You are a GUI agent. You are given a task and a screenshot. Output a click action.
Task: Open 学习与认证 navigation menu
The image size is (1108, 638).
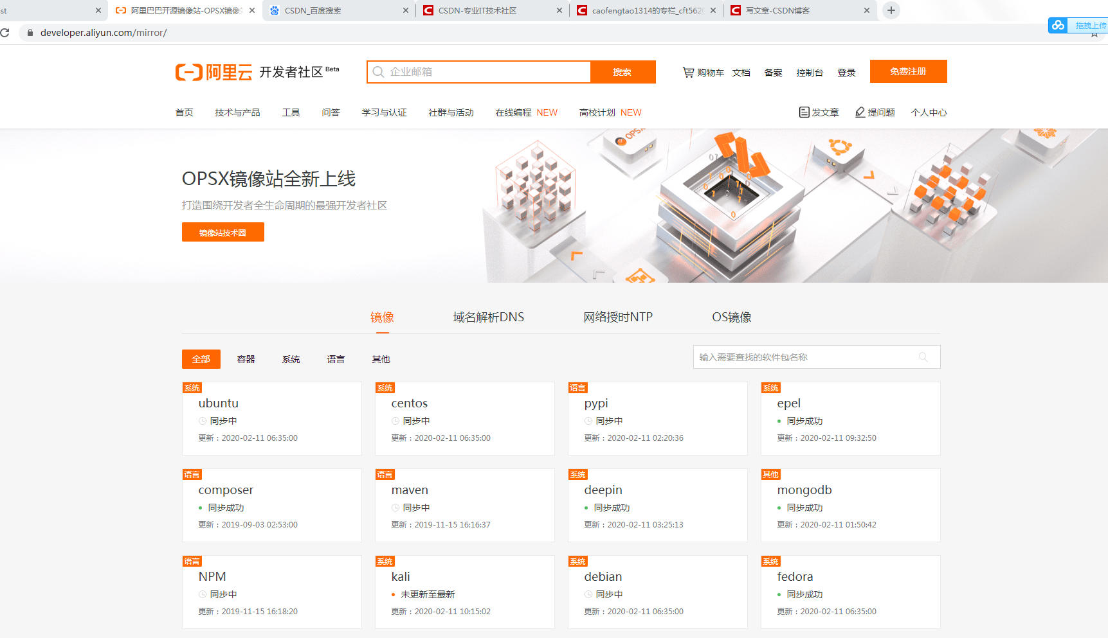coord(384,112)
